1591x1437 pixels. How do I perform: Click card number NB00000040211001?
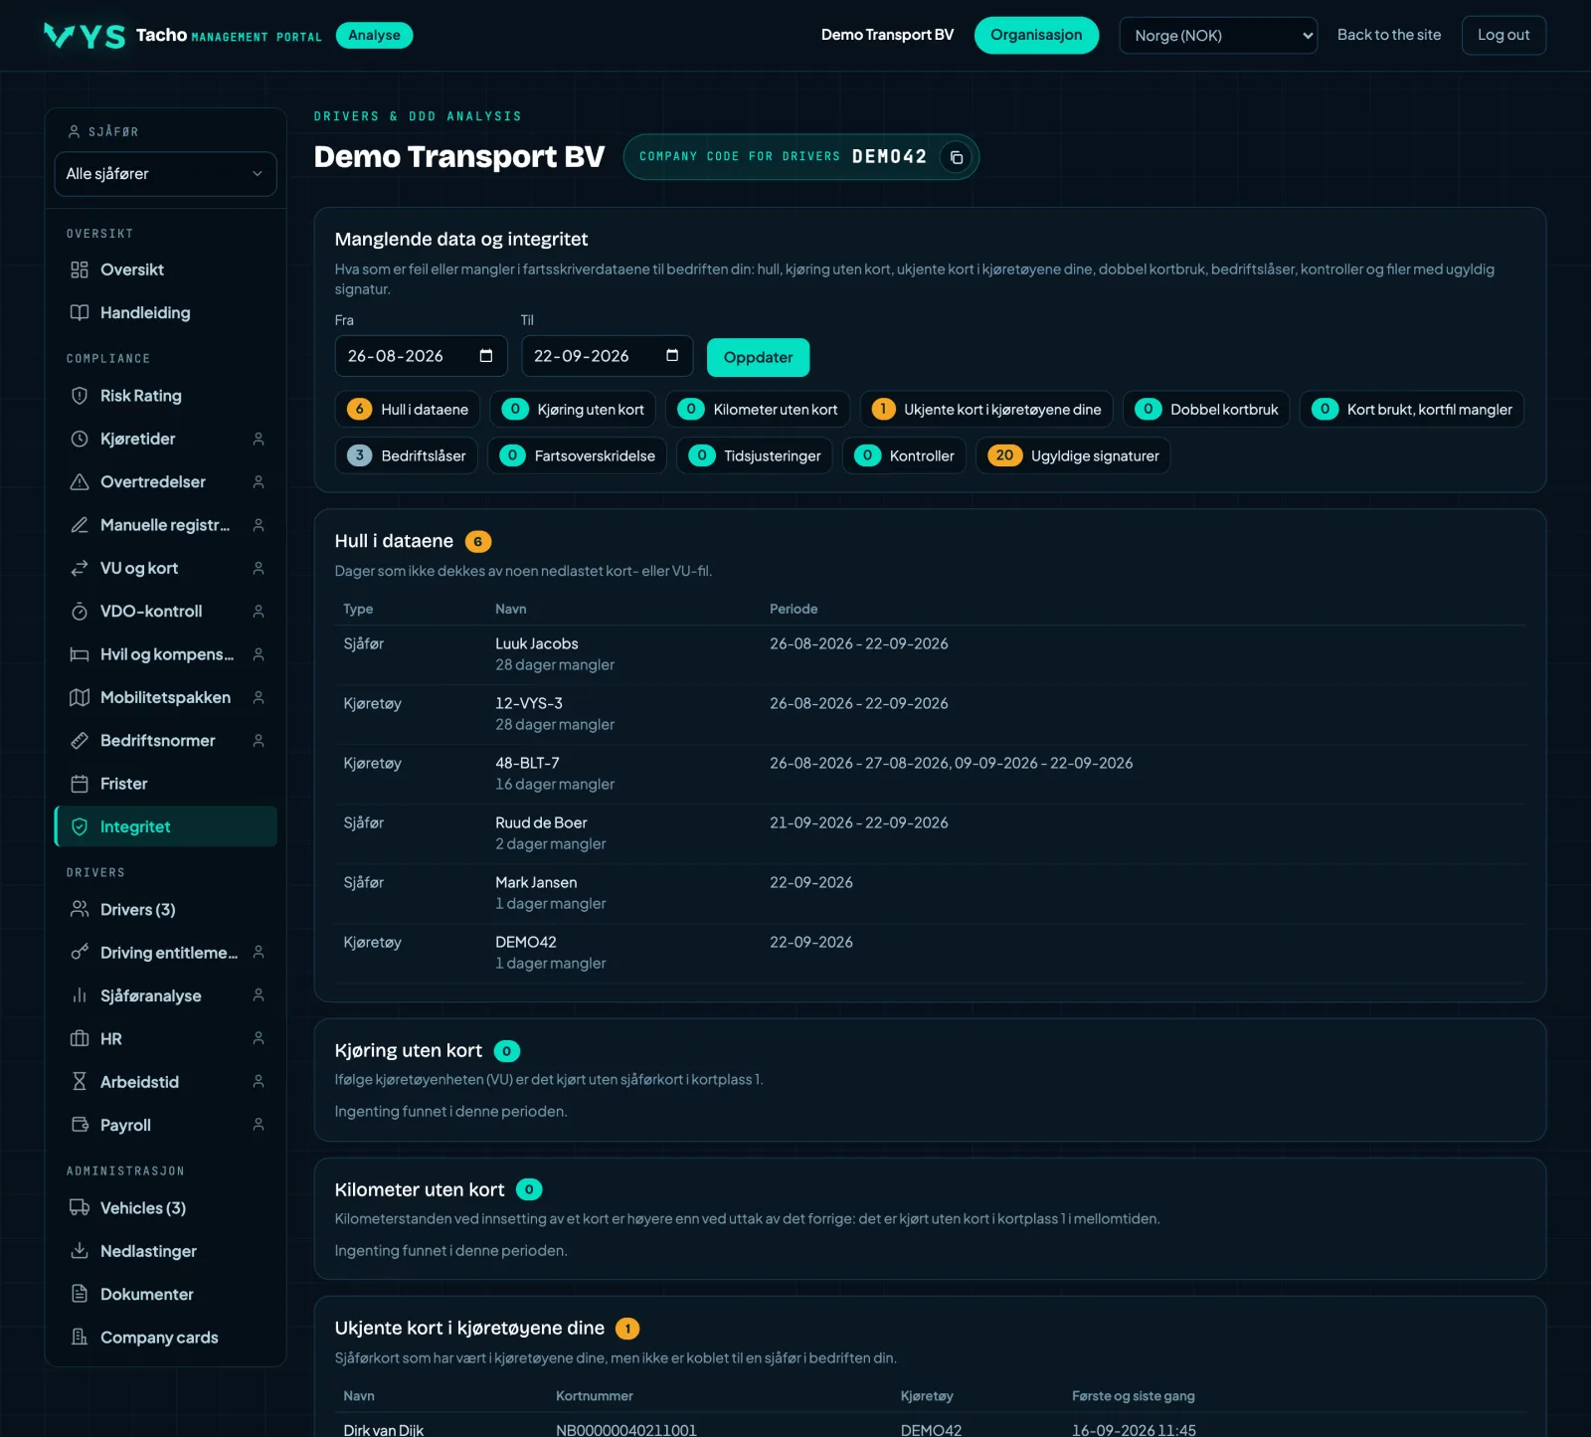(x=626, y=1430)
